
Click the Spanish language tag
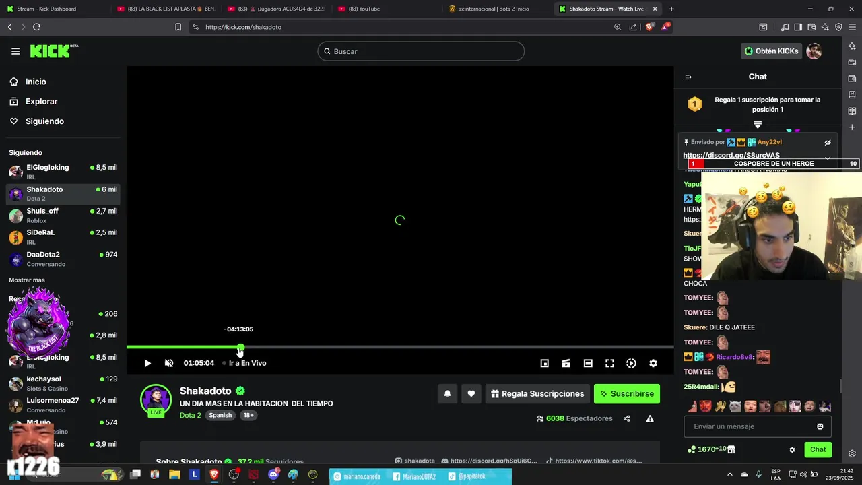click(220, 415)
